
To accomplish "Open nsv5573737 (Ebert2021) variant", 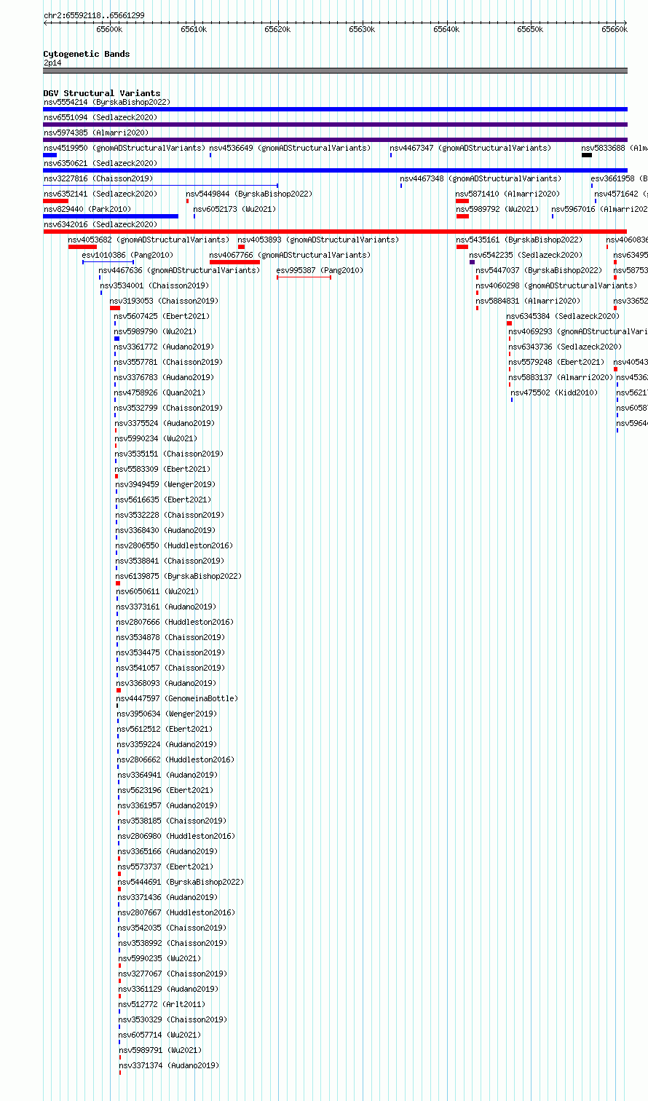I will coord(166,867).
